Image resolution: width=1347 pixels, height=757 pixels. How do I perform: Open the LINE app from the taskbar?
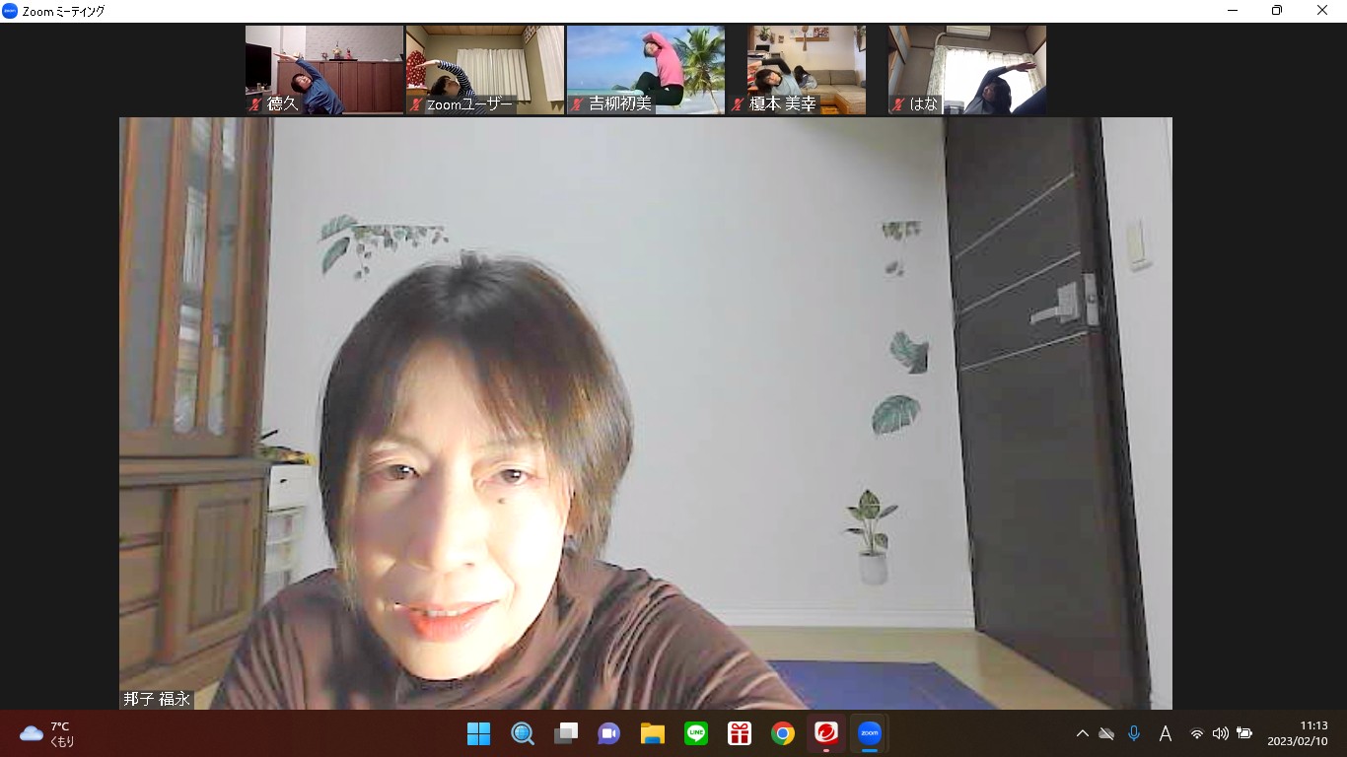point(696,733)
